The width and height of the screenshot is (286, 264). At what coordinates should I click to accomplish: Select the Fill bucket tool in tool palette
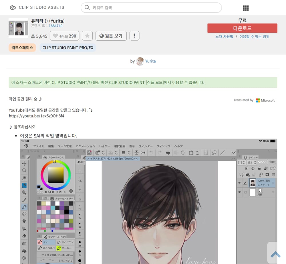24,251
